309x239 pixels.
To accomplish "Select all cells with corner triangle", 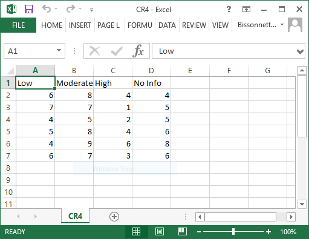I will tap(10, 71).
